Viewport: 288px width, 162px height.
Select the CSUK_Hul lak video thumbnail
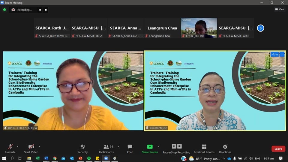[199, 28]
